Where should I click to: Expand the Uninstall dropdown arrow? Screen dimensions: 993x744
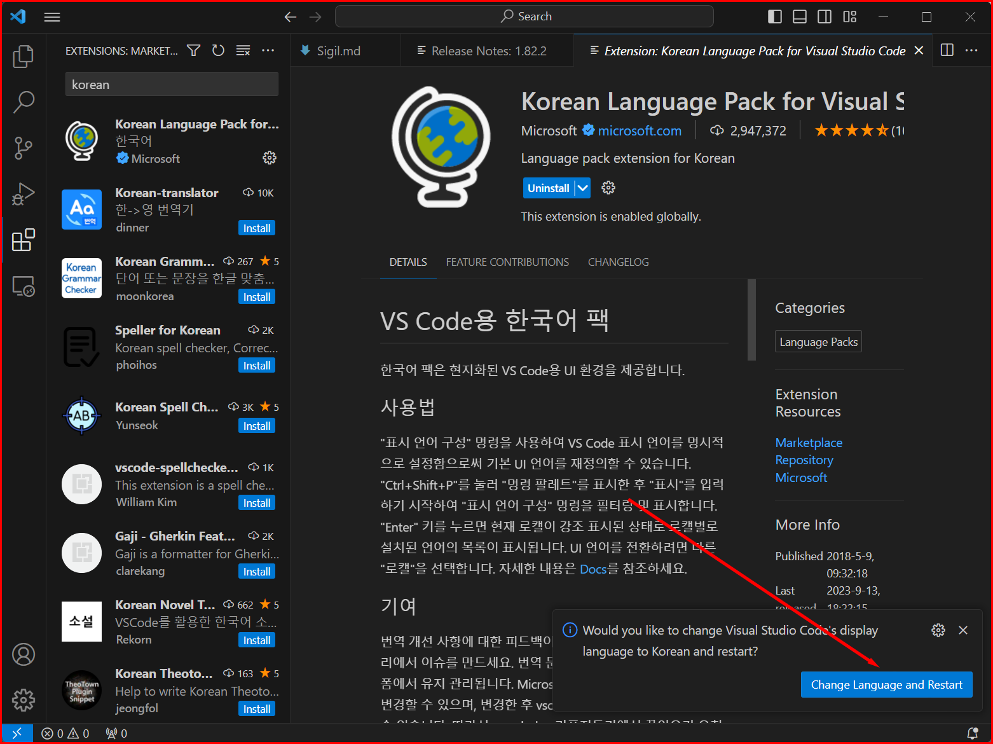583,188
